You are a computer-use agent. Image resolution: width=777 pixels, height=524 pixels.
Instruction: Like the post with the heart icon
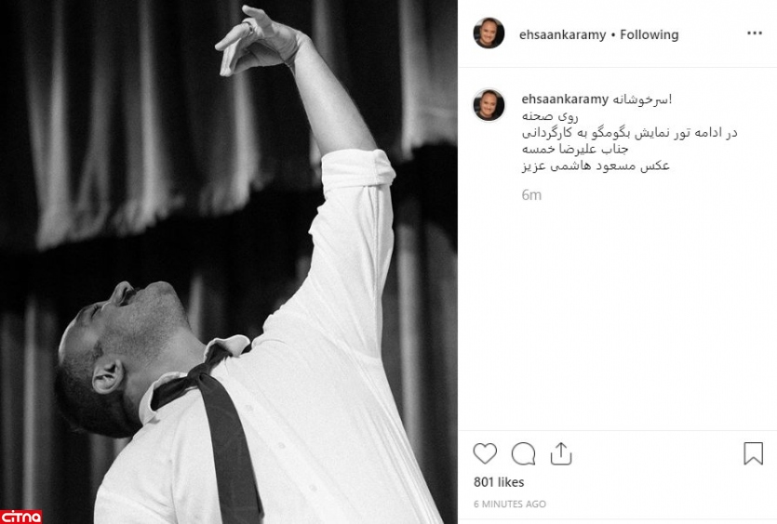click(x=485, y=453)
